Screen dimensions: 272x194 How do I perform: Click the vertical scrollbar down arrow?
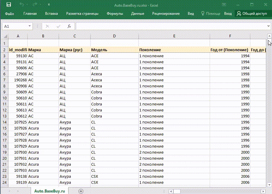[x=269, y=185]
